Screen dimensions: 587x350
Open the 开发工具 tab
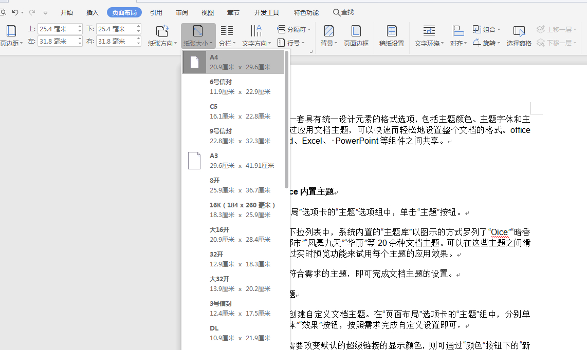coord(267,12)
